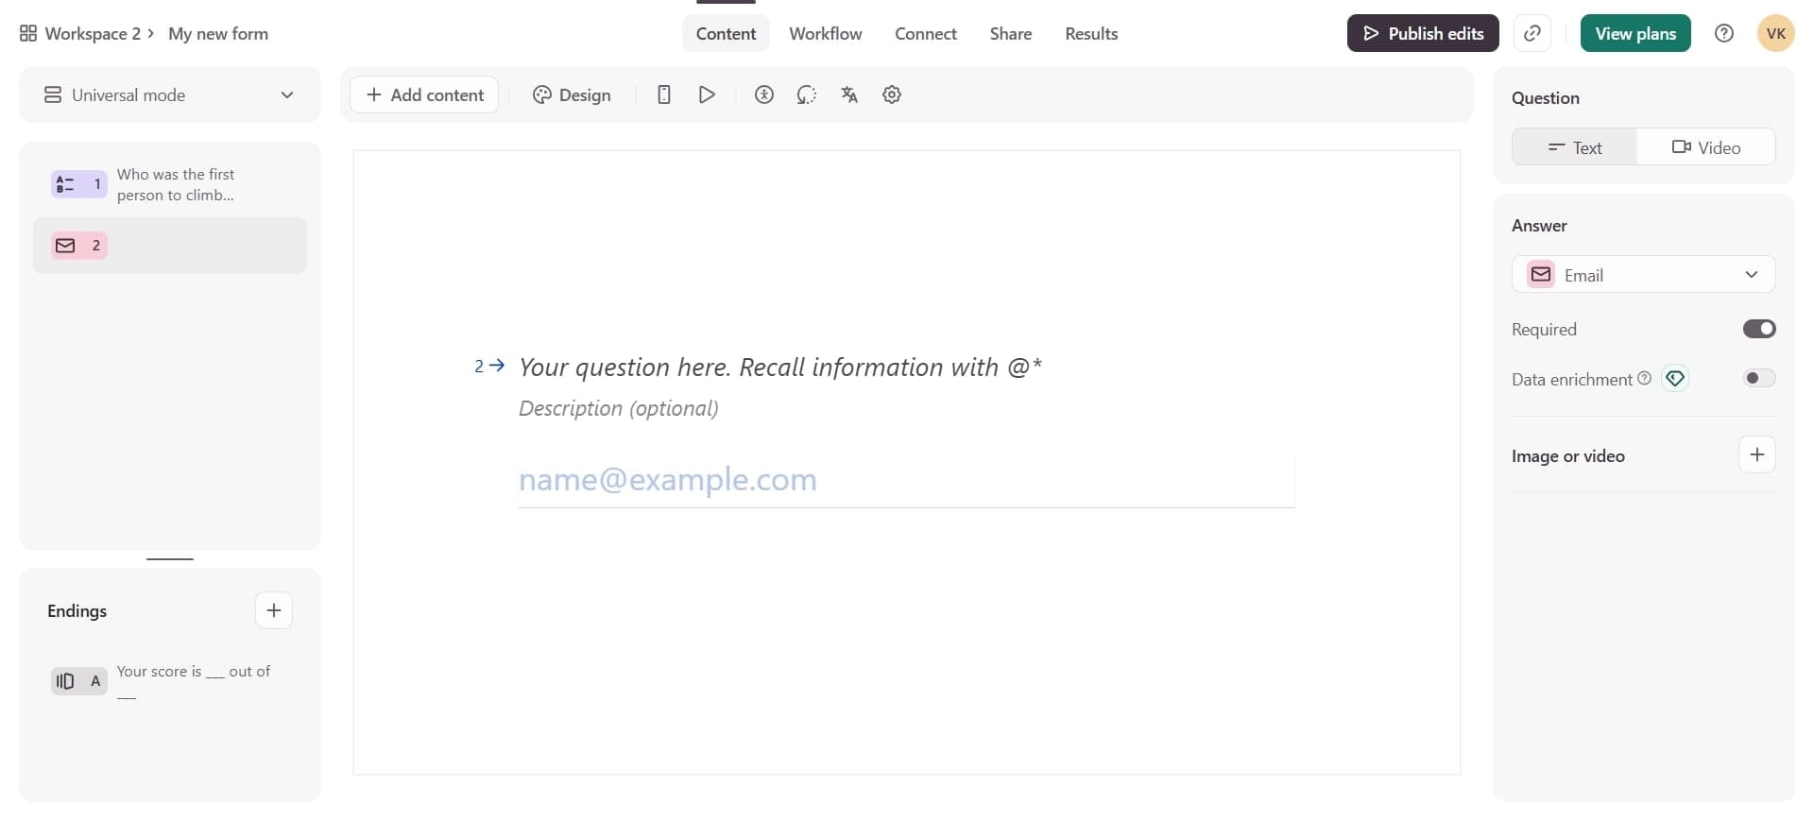
Task: Open the Results tab
Action: tap(1091, 34)
